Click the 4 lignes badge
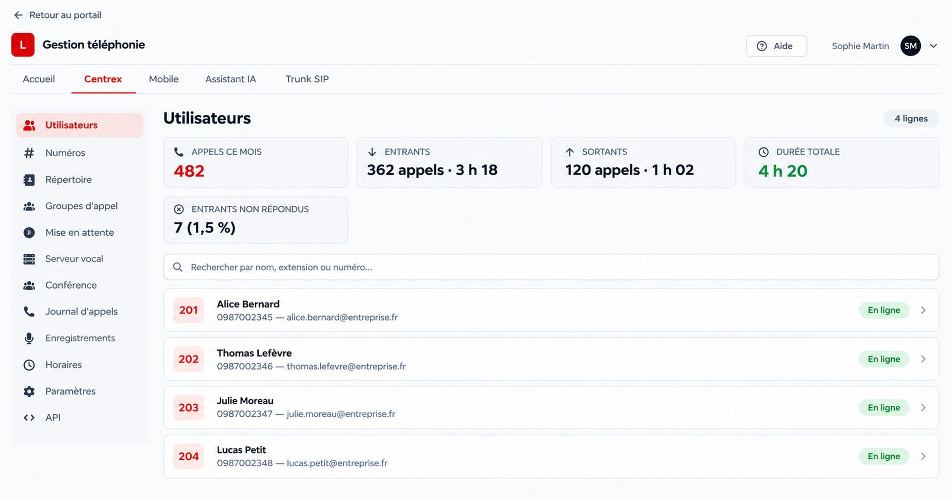The width and height of the screenshot is (952, 499). tap(911, 119)
